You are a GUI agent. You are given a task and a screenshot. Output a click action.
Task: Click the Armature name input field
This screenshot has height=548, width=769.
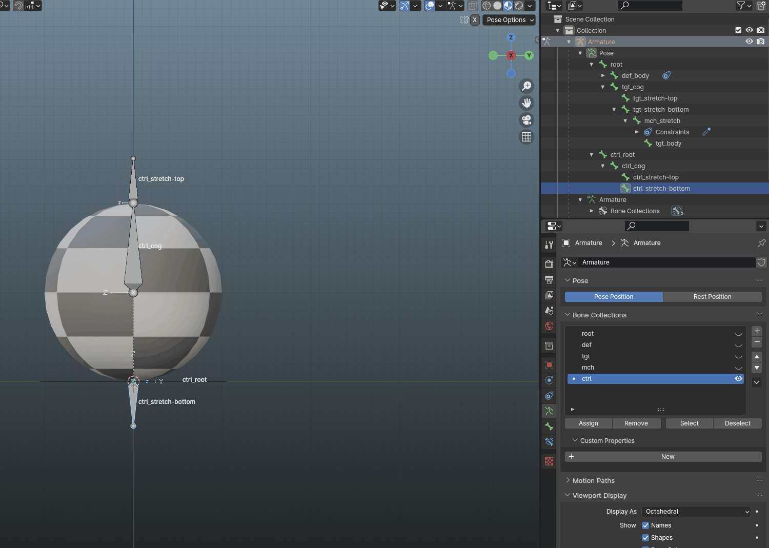[666, 262]
